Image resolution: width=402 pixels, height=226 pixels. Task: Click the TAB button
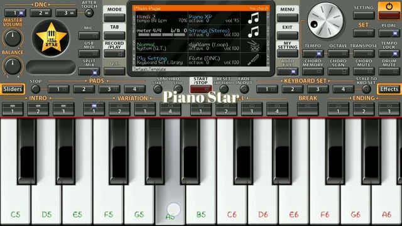[114, 35]
